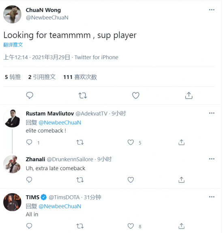223x233 pixels.
Task: Like TIMS's 'All in' reply
Action: click(x=131, y=226)
